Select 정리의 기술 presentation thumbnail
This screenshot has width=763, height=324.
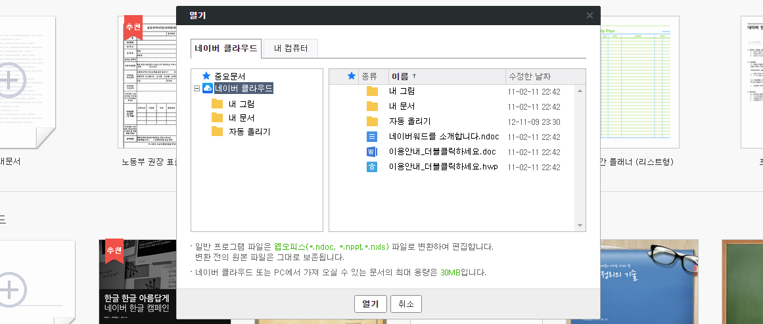pos(649,281)
